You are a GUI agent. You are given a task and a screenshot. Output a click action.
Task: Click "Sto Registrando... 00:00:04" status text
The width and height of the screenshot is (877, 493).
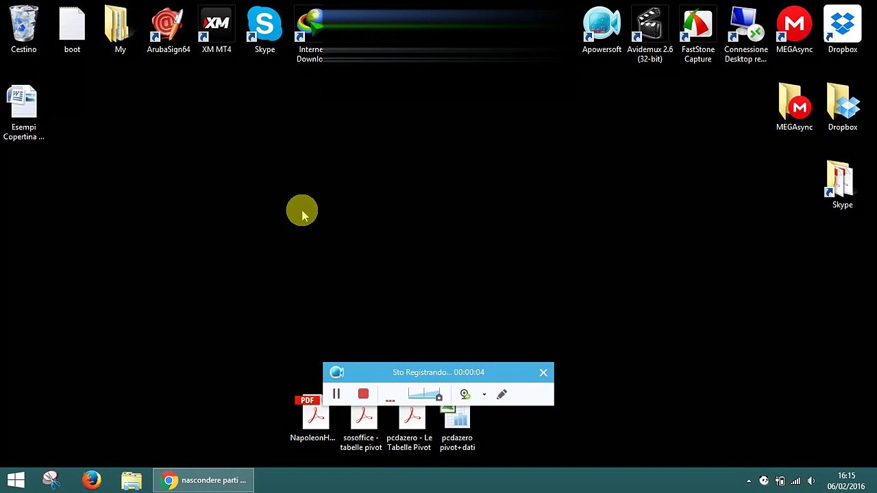click(438, 372)
